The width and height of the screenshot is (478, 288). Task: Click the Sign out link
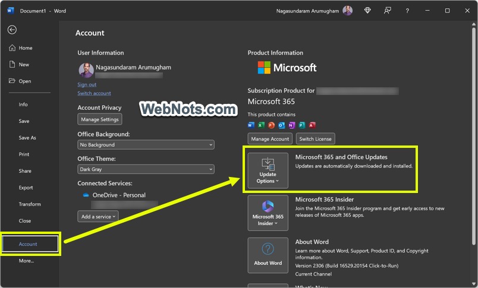87,84
